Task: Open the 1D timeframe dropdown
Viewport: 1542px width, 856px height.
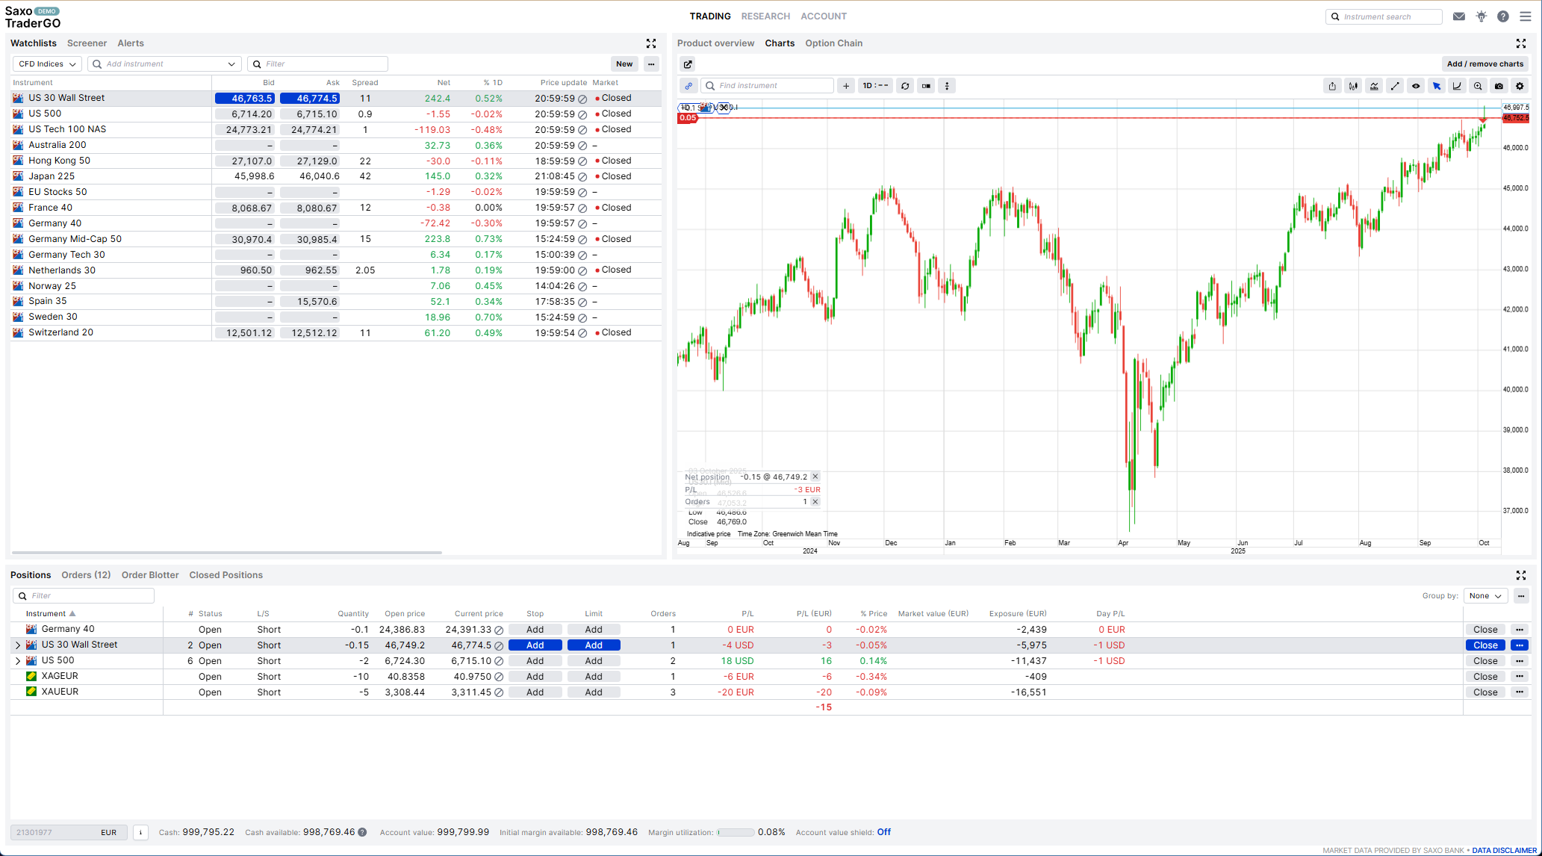Action: [x=874, y=85]
